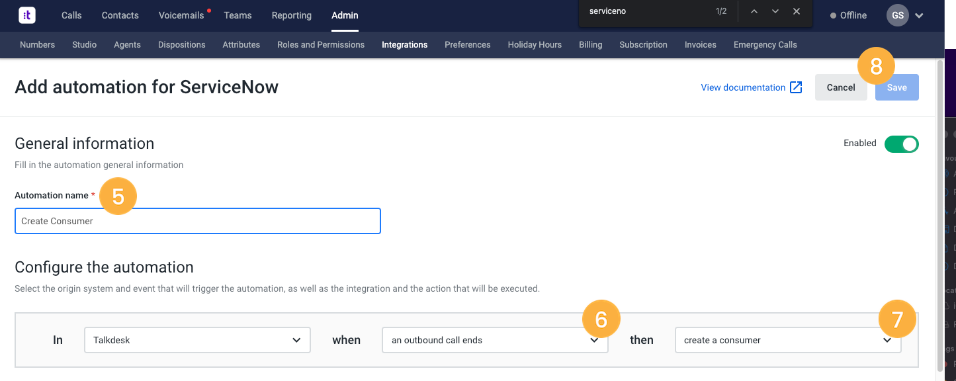
Task: Open the Reporting menu
Action: pyautogui.click(x=291, y=15)
